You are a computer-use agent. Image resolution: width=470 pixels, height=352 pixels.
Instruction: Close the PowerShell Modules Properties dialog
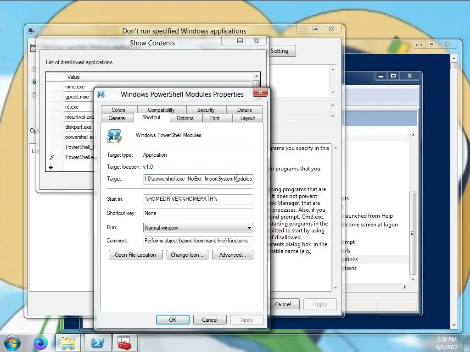[x=260, y=92]
